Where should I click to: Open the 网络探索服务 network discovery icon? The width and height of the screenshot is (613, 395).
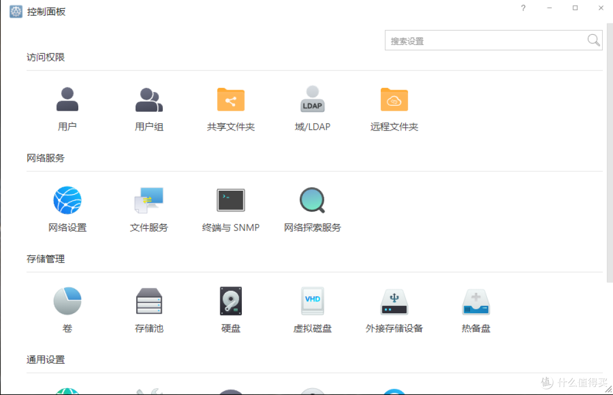tap(312, 200)
